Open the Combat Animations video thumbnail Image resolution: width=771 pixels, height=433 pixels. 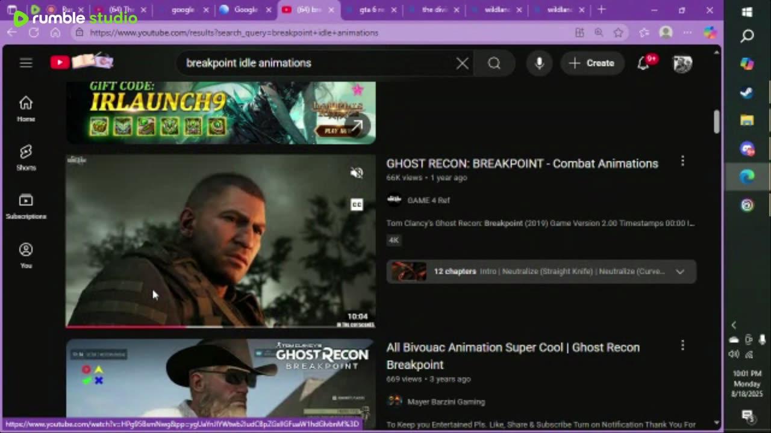tap(220, 241)
